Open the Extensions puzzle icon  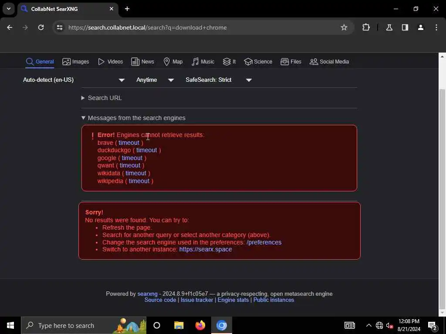tap(366, 27)
